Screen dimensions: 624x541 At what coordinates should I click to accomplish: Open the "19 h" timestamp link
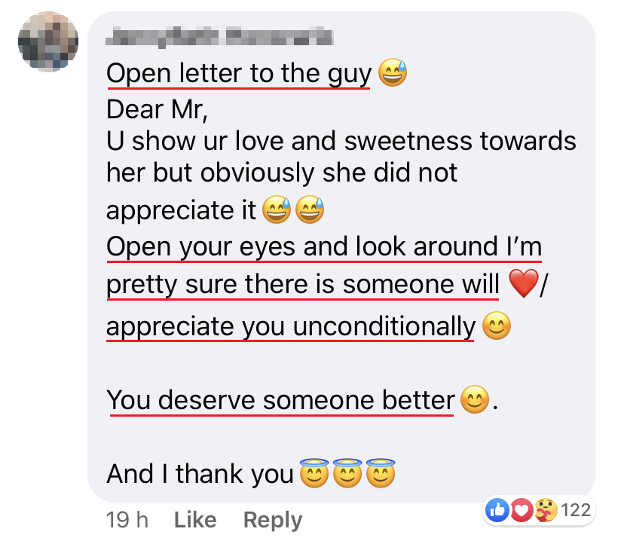(x=127, y=520)
